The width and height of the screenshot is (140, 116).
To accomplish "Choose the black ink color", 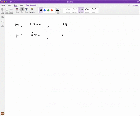I will coord(41,10).
